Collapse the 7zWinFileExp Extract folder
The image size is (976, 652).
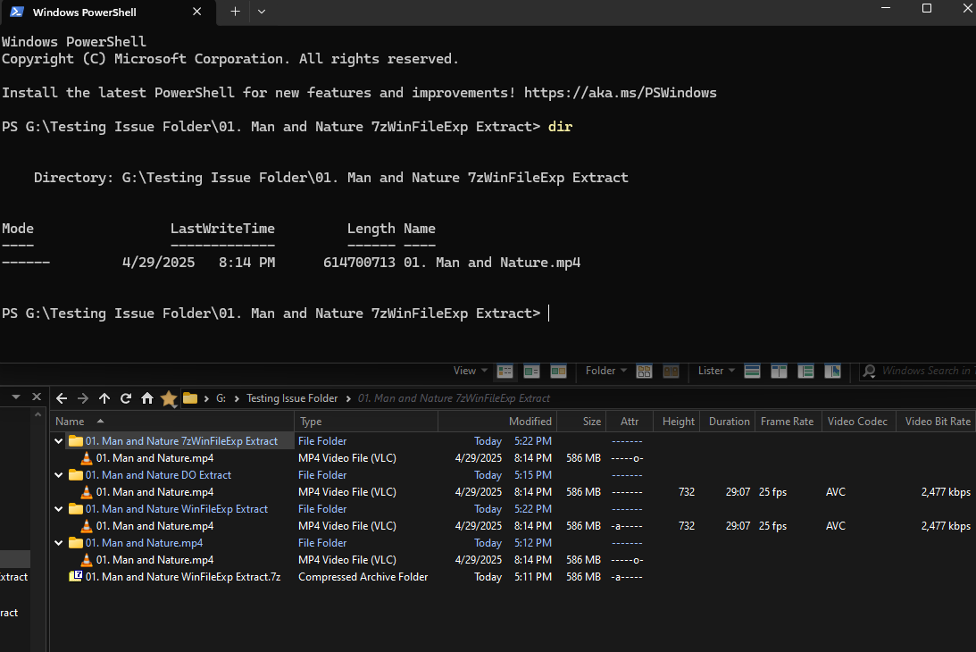(59, 441)
